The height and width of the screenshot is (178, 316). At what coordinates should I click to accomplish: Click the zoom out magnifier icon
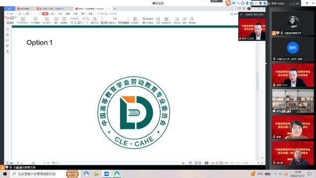[x=84, y=19]
